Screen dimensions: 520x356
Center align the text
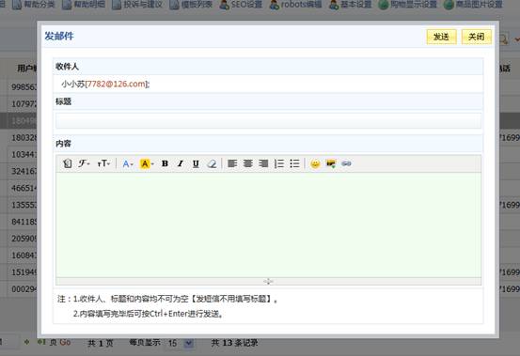click(247, 163)
